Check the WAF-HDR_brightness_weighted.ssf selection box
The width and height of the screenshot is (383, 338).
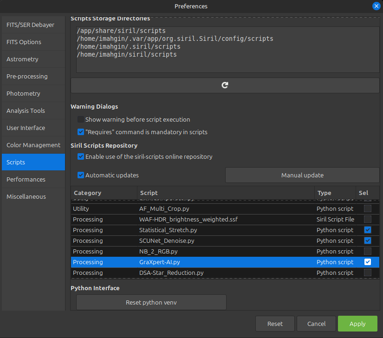point(368,219)
